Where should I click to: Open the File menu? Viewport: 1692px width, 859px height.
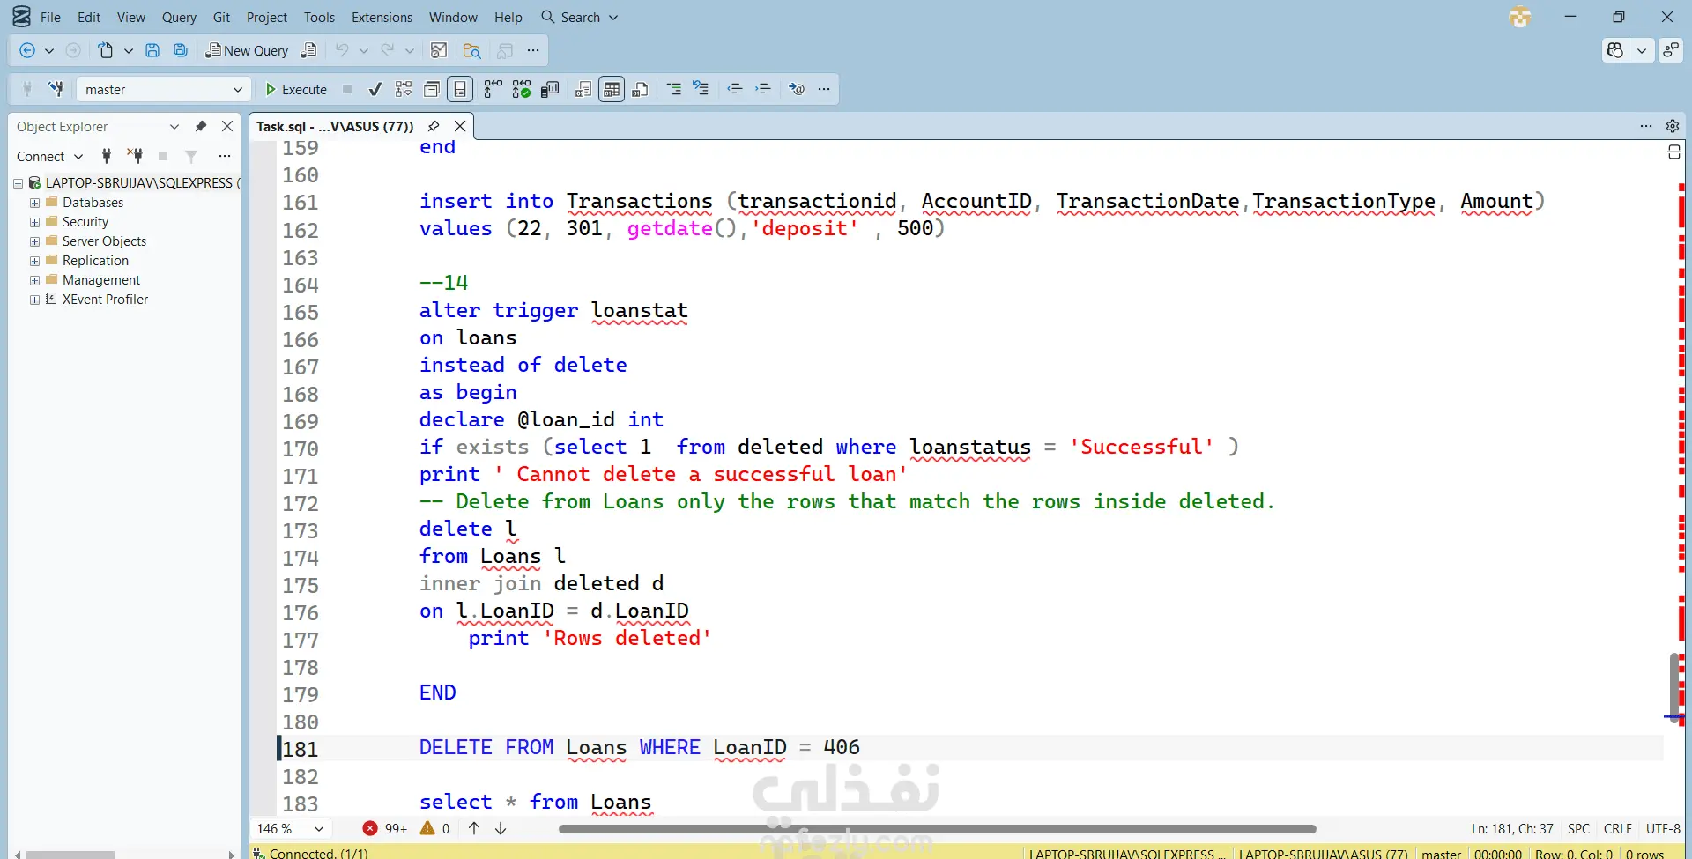[x=50, y=17]
